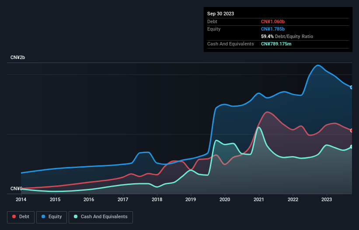The width and height of the screenshot is (359, 230).
Task: Select the 2021 axis label
Action: tap(259, 199)
